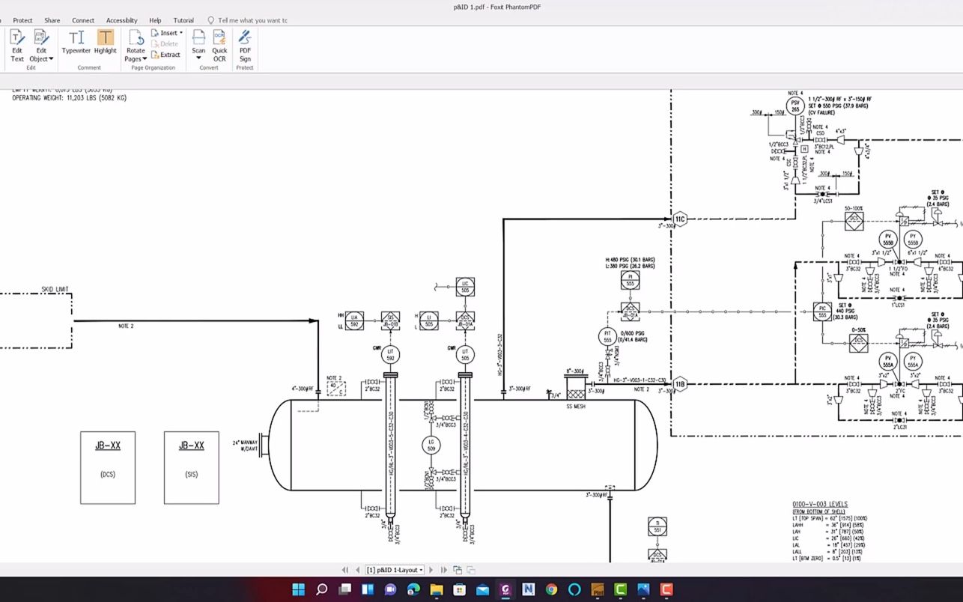Screen dimensions: 963x602
Task: Select the SKID LIMIT label
Action: (55, 290)
